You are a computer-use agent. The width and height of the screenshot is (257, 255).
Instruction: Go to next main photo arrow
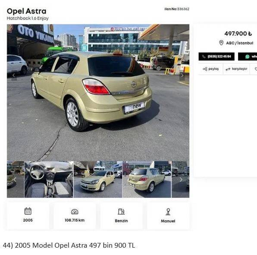point(182,76)
